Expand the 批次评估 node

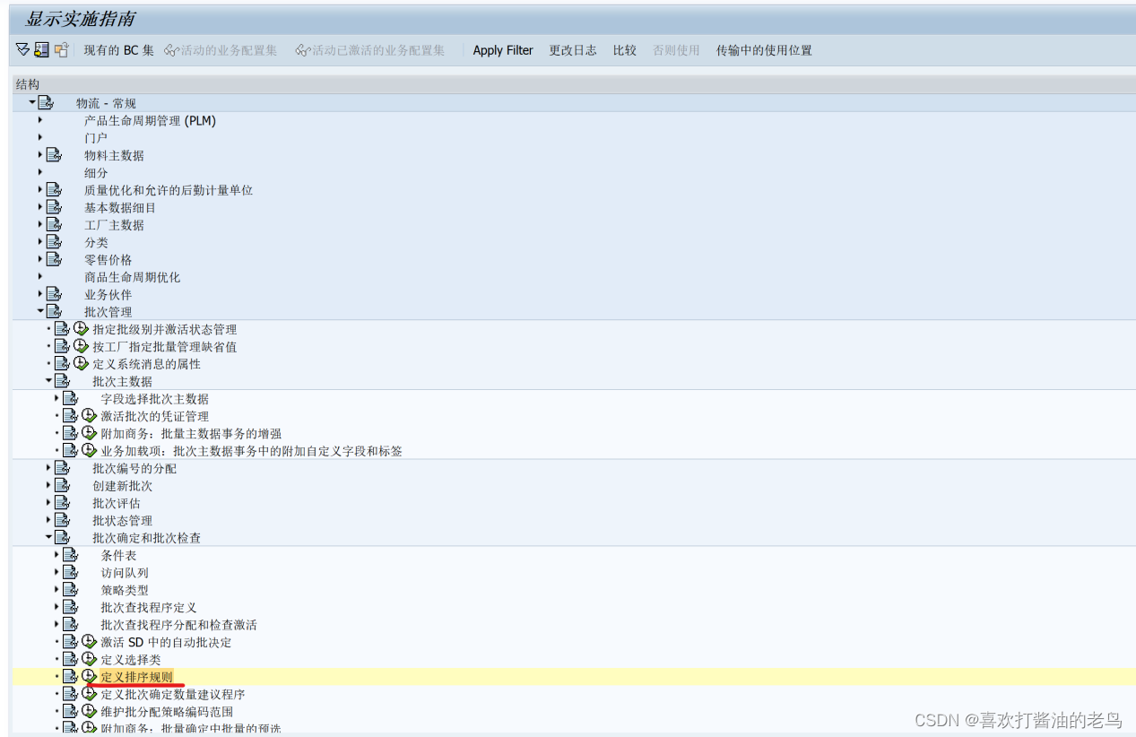48,502
